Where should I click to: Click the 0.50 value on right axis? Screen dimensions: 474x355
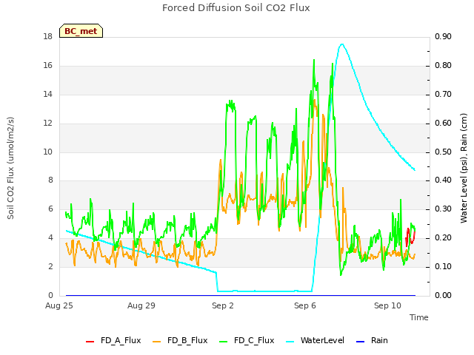coord(443,152)
